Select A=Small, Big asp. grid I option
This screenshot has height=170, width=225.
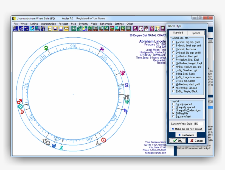click(x=173, y=42)
